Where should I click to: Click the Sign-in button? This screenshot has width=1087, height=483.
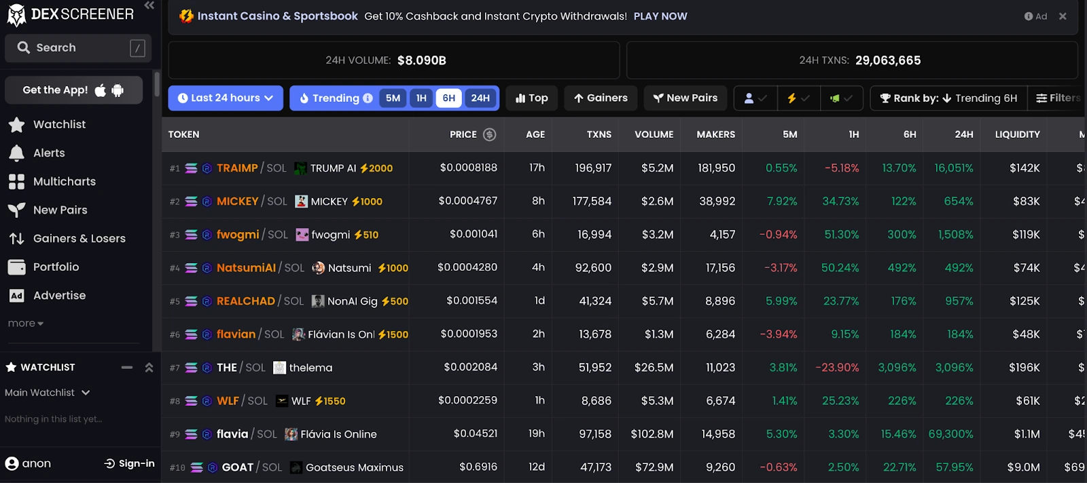[130, 464]
